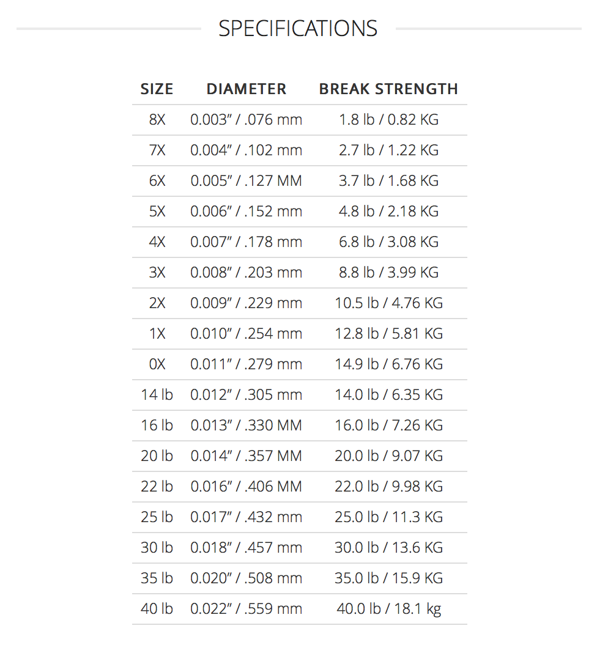
Task: Click break strength 3.7 lb / 1.68 KG
Action: tap(388, 181)
